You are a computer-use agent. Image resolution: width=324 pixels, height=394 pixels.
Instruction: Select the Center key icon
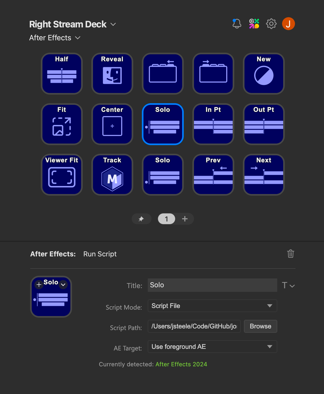coord(112,124)
